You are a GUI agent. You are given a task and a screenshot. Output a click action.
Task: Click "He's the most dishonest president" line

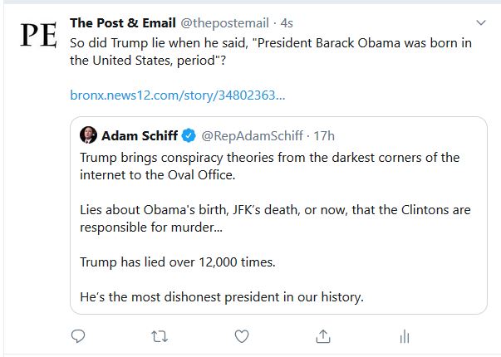pyautogui.click(x=221, y=296)
